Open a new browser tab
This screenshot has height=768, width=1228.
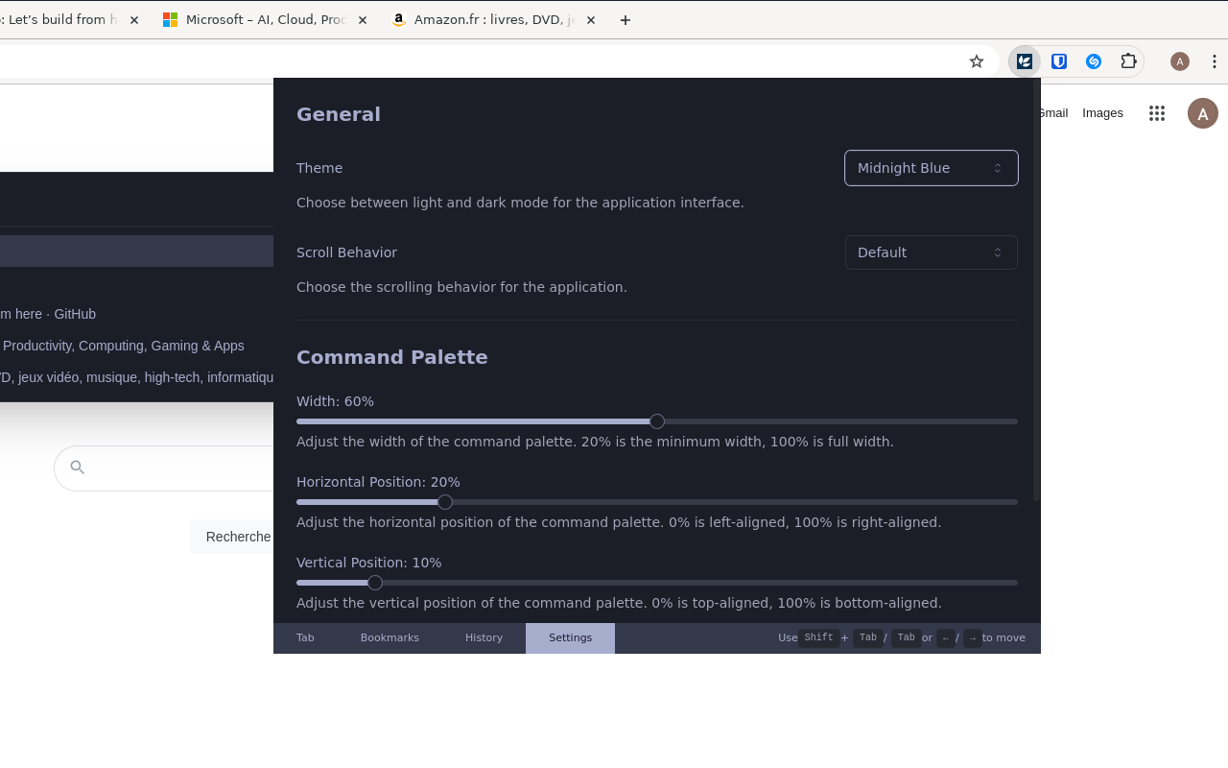[626, 20]
